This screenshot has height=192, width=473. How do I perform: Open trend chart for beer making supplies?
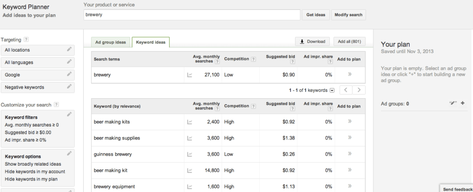click(189, 138)
